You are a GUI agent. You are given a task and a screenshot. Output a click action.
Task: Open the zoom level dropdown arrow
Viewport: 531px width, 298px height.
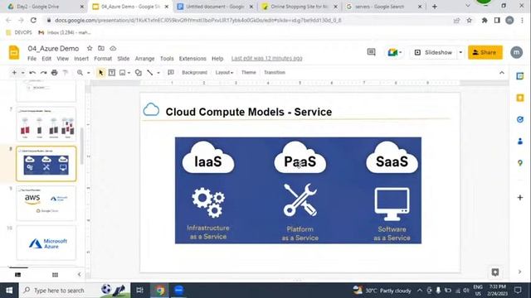click(x=89, y=73)
